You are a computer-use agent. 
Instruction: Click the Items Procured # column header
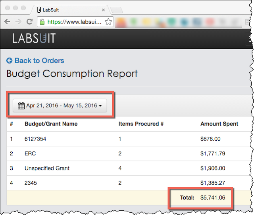coord(141,124)
